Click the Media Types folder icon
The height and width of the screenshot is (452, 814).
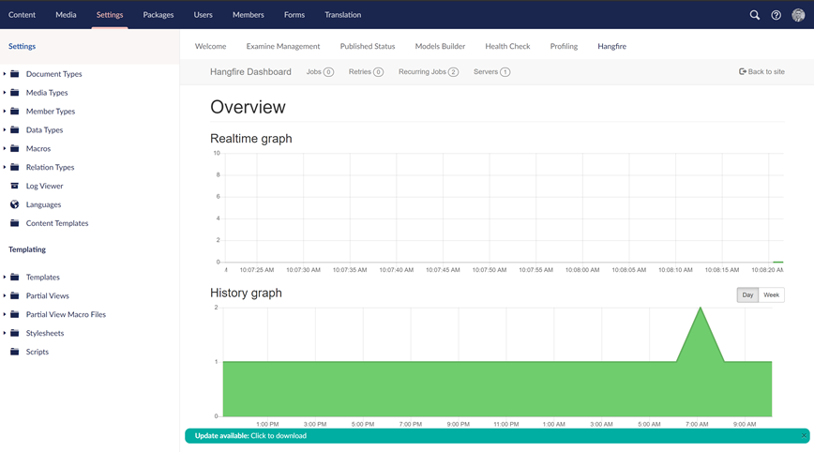click(15, 93)
